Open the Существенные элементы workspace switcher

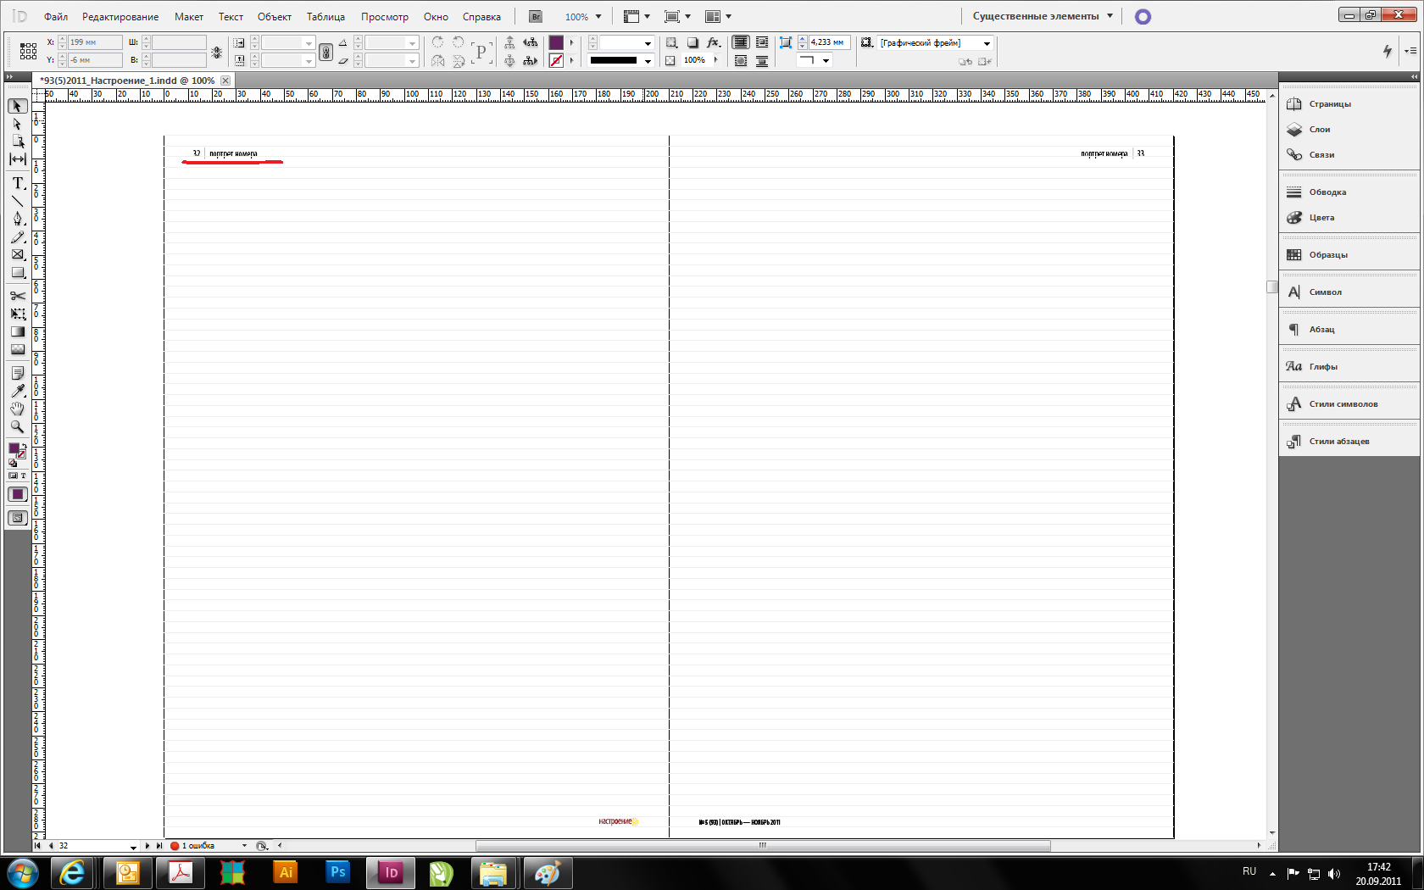pyautogui.click(x=1043, y=16)
